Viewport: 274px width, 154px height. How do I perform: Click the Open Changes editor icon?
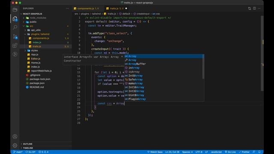click(249, 9)
